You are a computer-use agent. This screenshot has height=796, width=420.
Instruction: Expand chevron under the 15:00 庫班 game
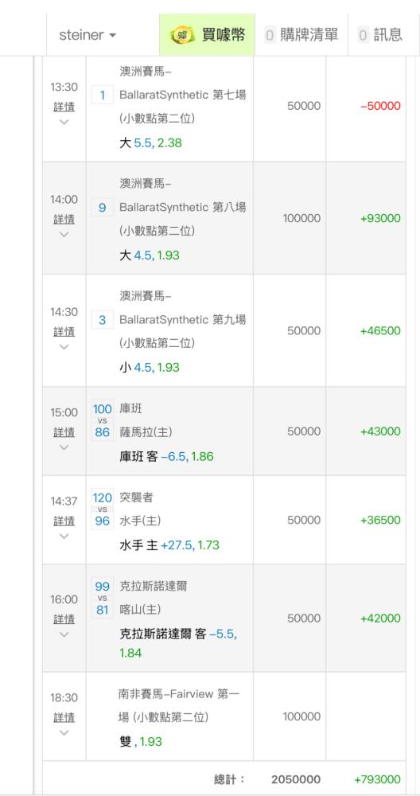(x=64, y=447)
